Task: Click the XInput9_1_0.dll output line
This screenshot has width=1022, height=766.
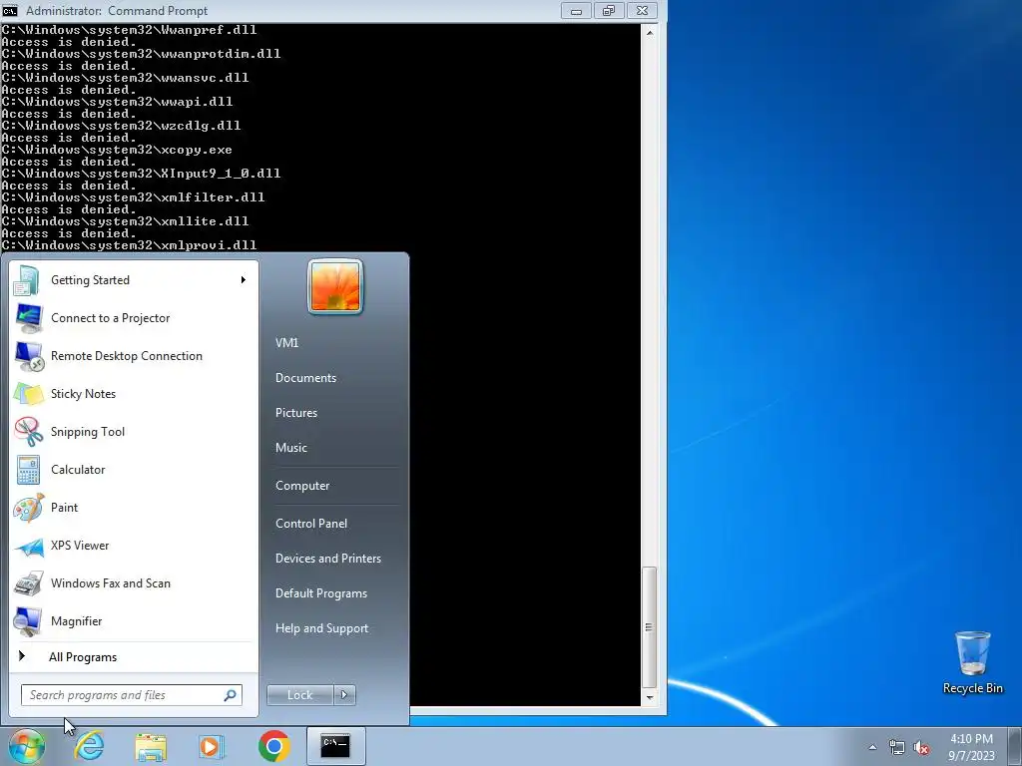Action: pyautogui.click(x=141, y=174)
